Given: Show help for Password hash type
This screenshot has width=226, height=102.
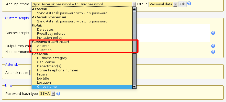Looking at the screenshot, I should click(58, 94).
